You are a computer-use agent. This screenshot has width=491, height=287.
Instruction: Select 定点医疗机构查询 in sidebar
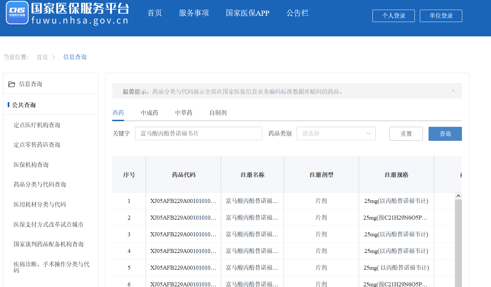37,125
